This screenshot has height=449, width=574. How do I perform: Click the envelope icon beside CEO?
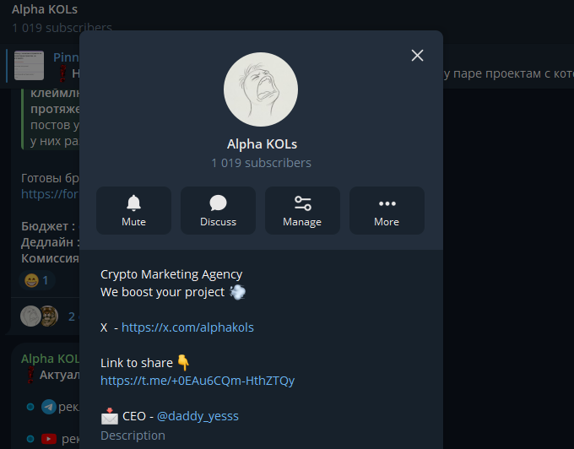point(110,416)
